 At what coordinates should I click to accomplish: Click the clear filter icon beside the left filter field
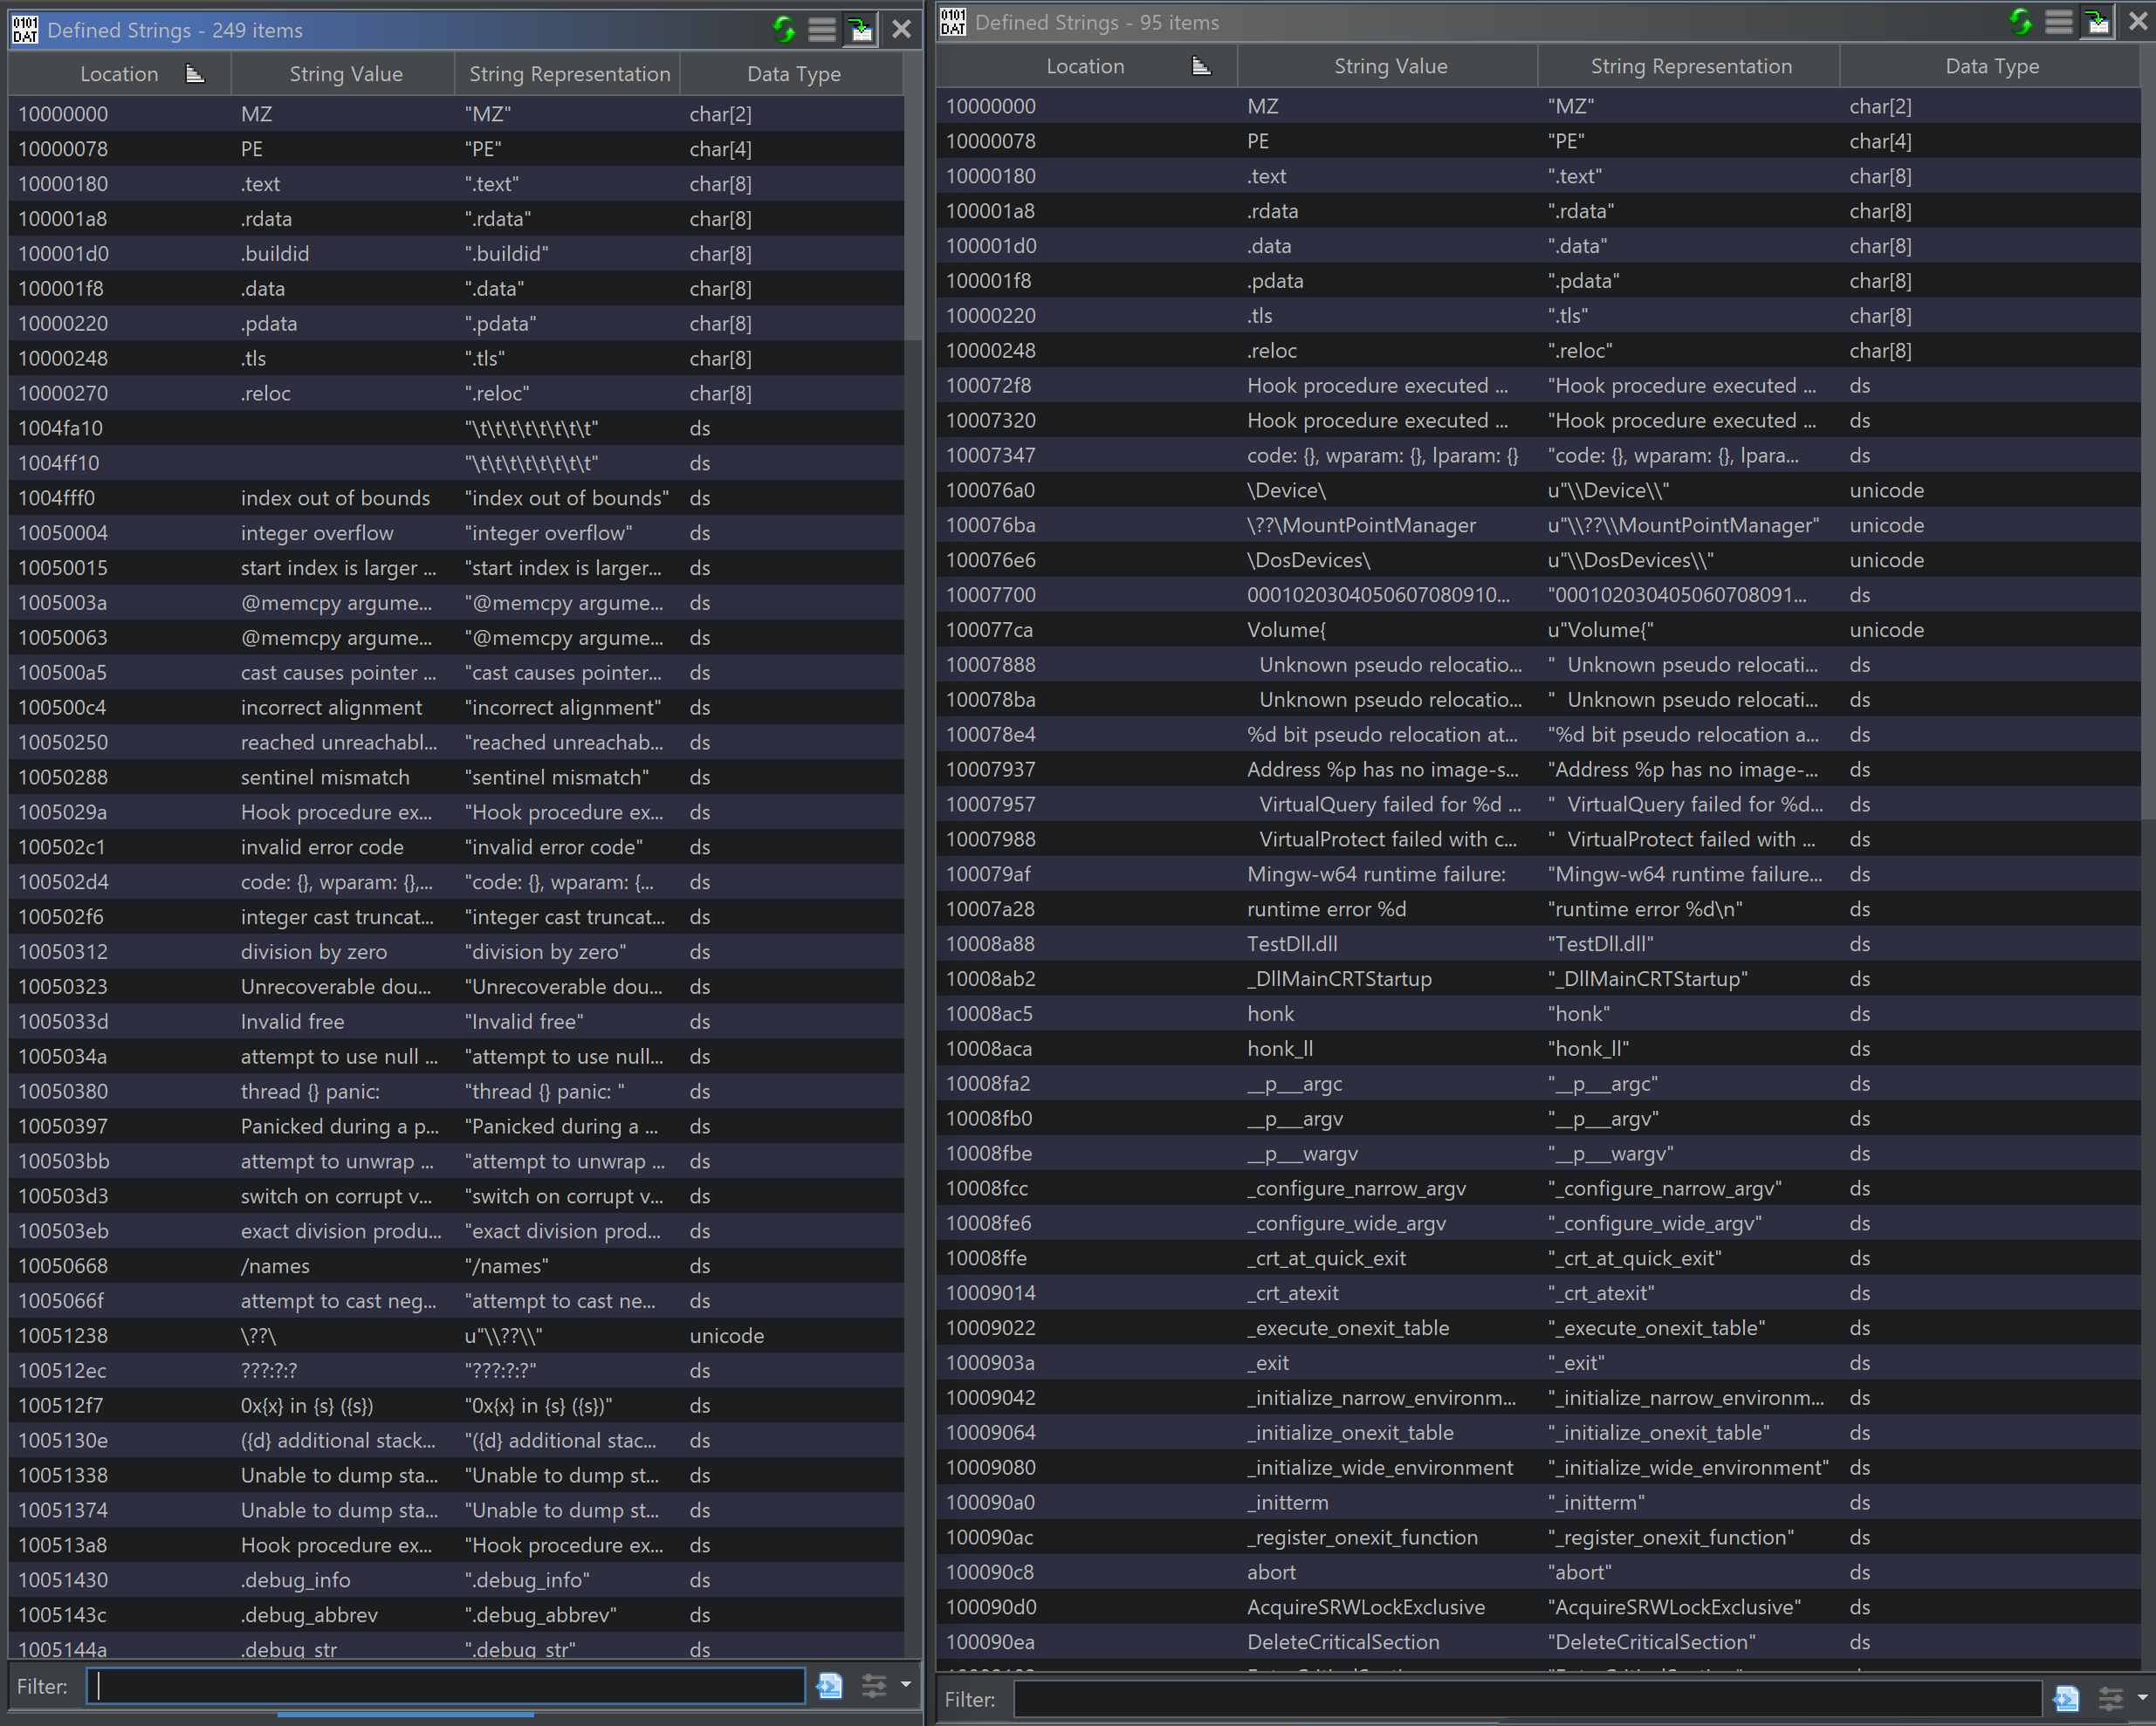pos(830,1686)
